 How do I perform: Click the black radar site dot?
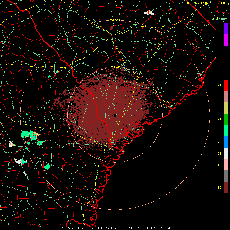[x=115, y=115]
